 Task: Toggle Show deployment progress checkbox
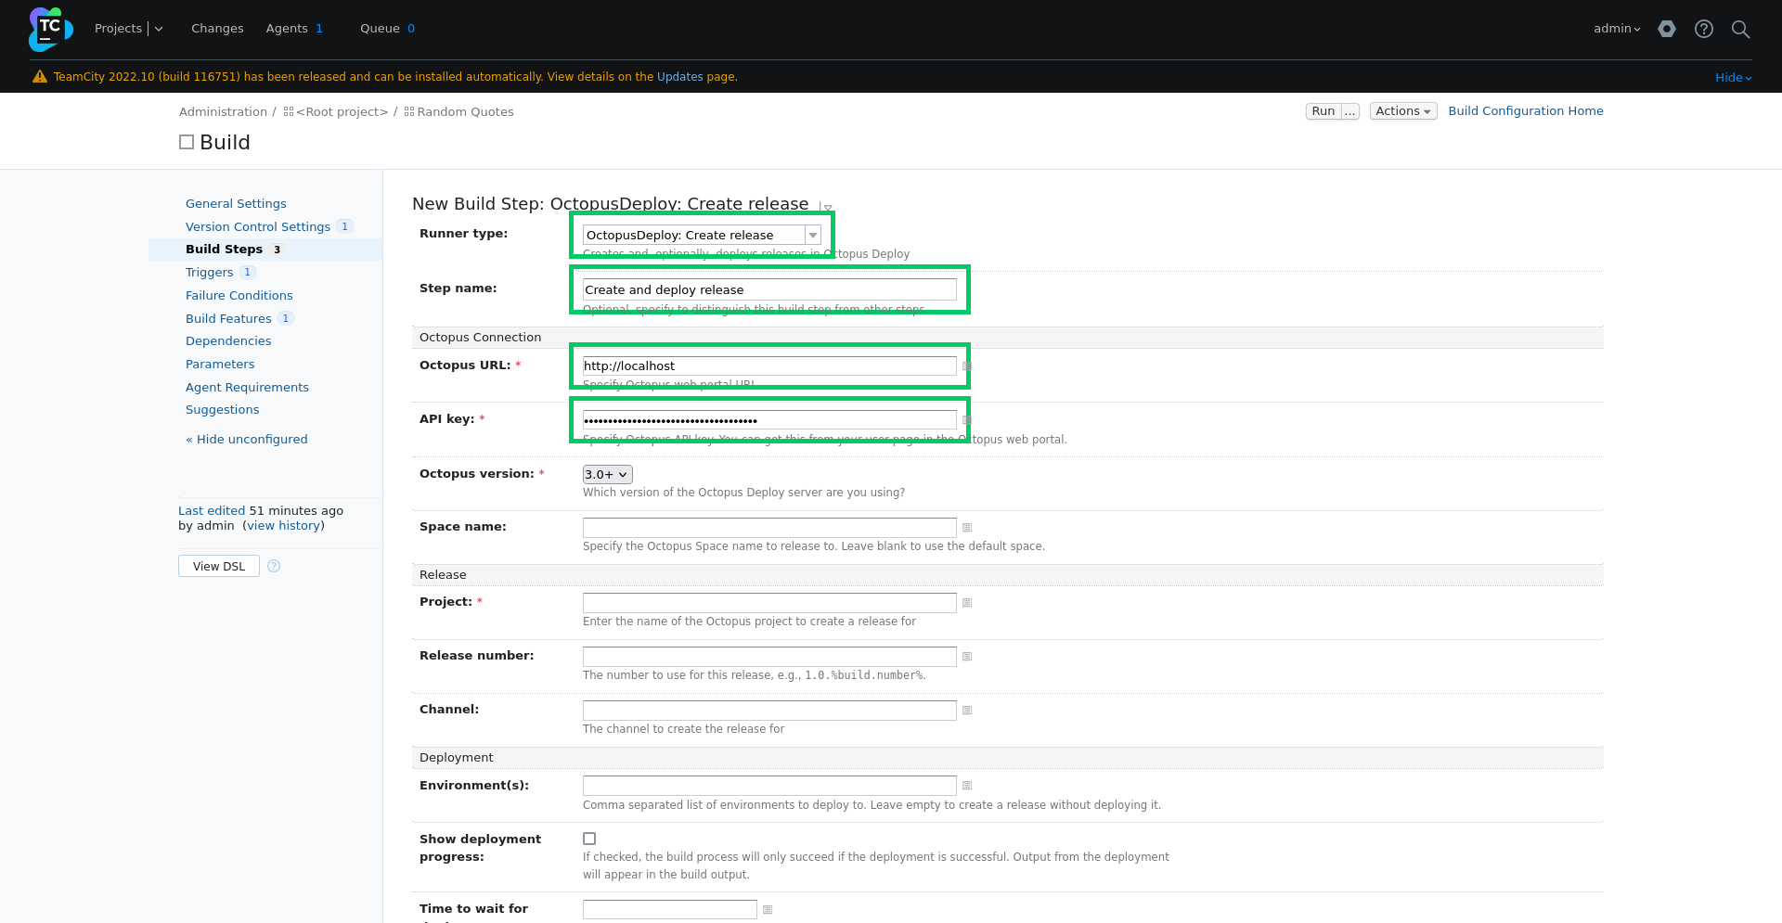589,839
